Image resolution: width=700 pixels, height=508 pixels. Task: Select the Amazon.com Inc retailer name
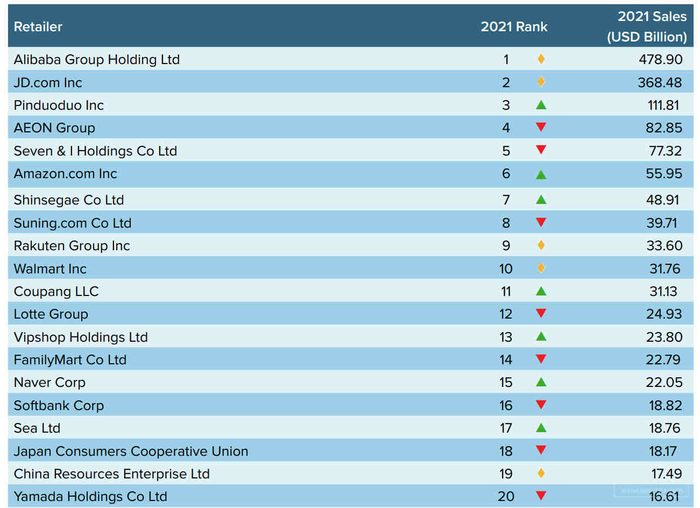point(65,174)
